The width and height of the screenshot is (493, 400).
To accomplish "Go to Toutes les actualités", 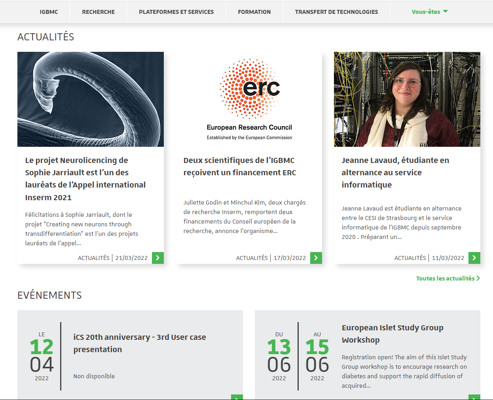I will point(448,279).
